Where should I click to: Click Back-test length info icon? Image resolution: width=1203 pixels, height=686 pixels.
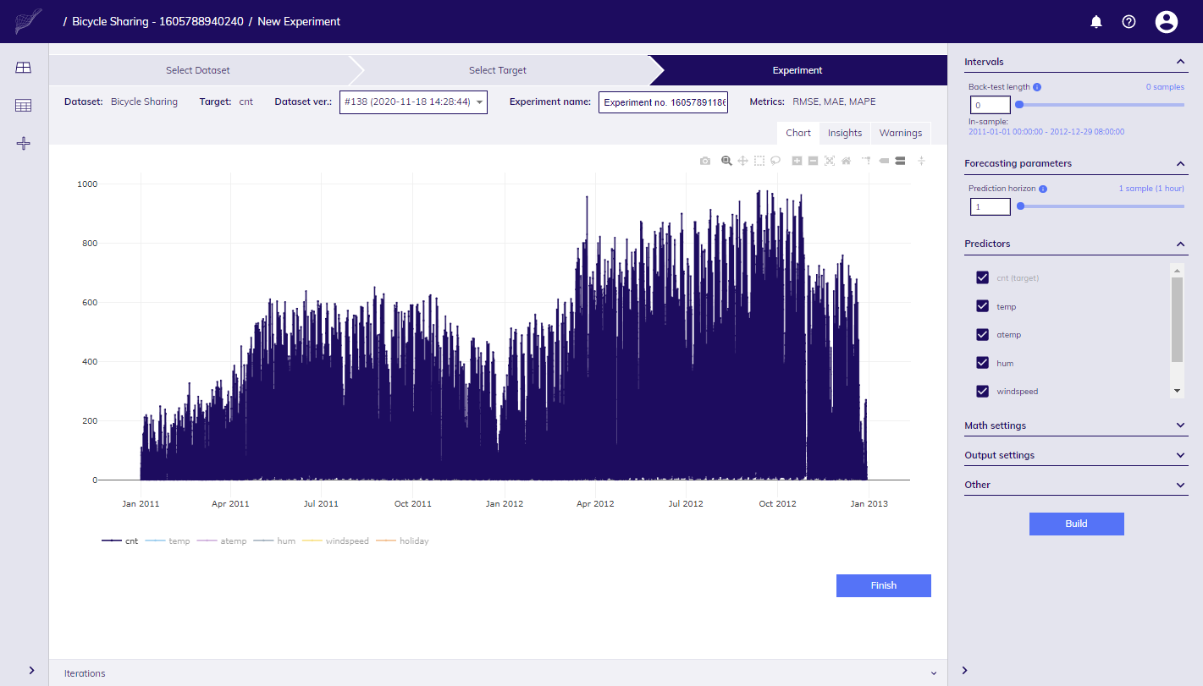[1037, 87]
